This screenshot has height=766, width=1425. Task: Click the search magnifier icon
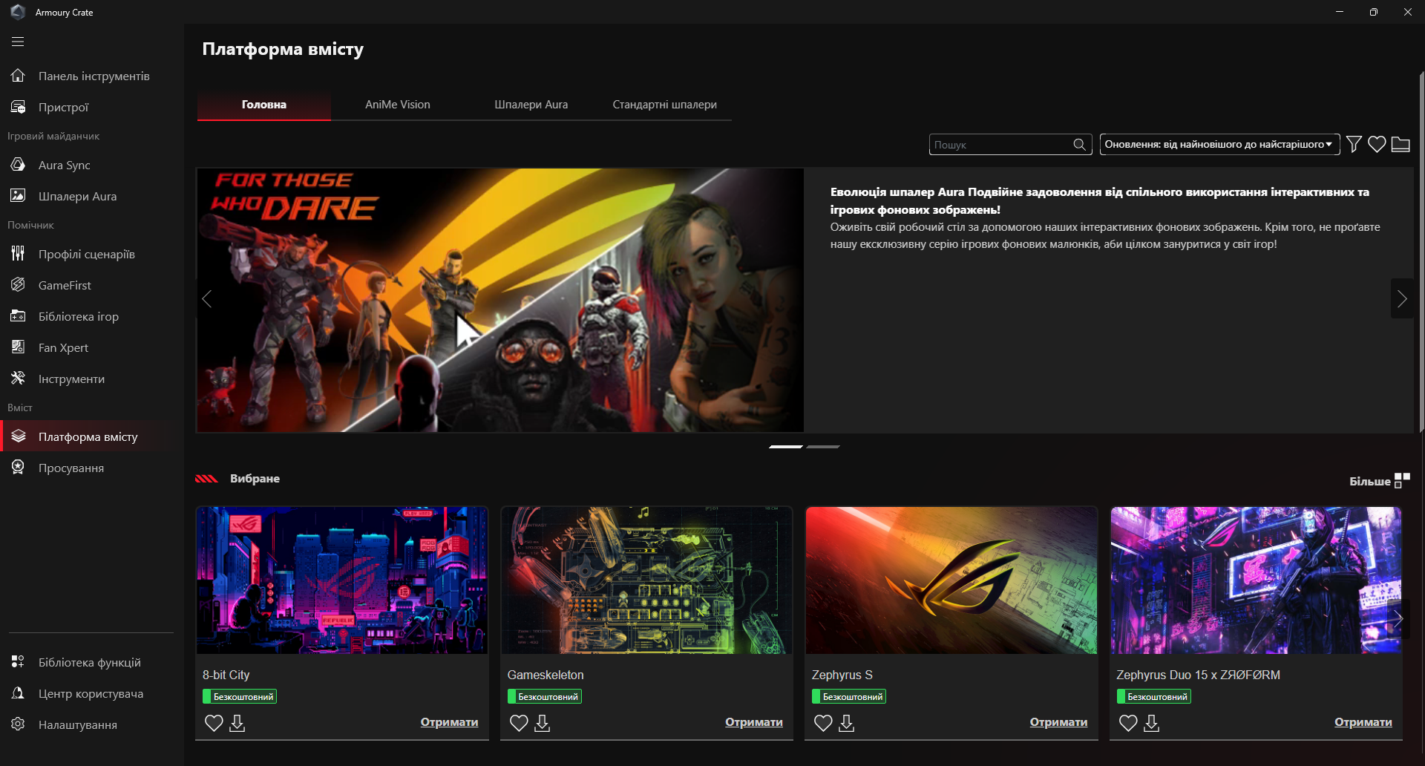click(1079, 145)
